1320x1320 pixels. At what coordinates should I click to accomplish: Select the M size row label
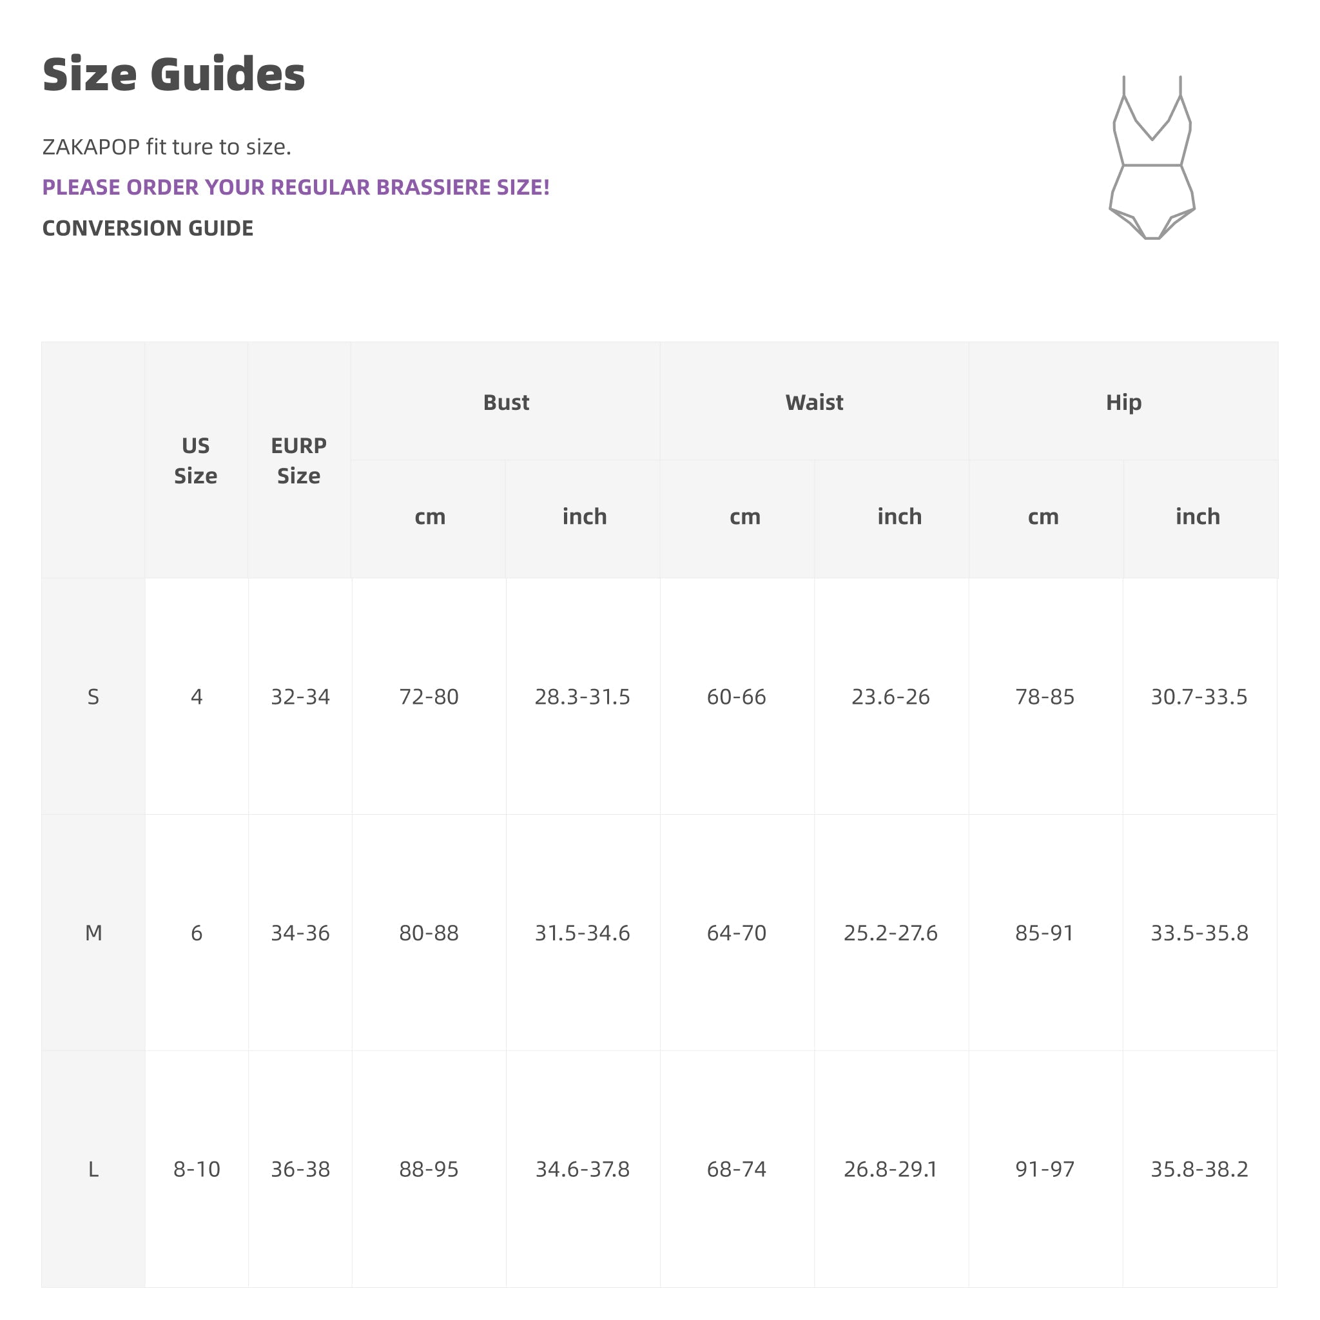93,933
